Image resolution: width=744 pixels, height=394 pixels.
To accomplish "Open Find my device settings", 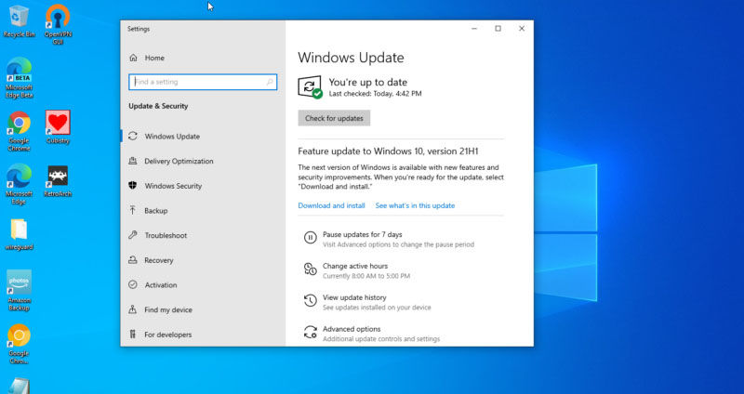I will click(167, 309).
